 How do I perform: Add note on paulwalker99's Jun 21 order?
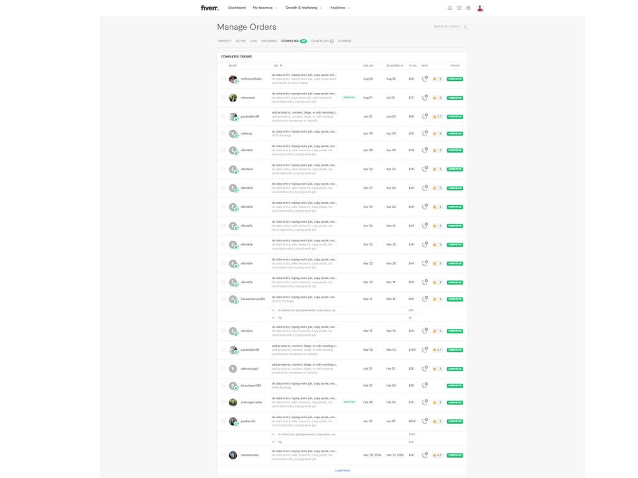pos(424,116)
